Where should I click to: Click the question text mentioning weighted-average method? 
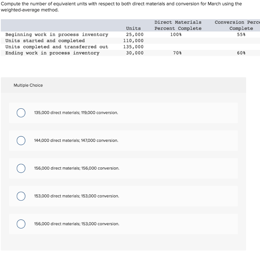click(x=121, y=7)
